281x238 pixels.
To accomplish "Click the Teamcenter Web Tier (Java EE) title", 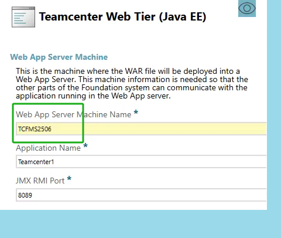I will (x=122, y=16).
